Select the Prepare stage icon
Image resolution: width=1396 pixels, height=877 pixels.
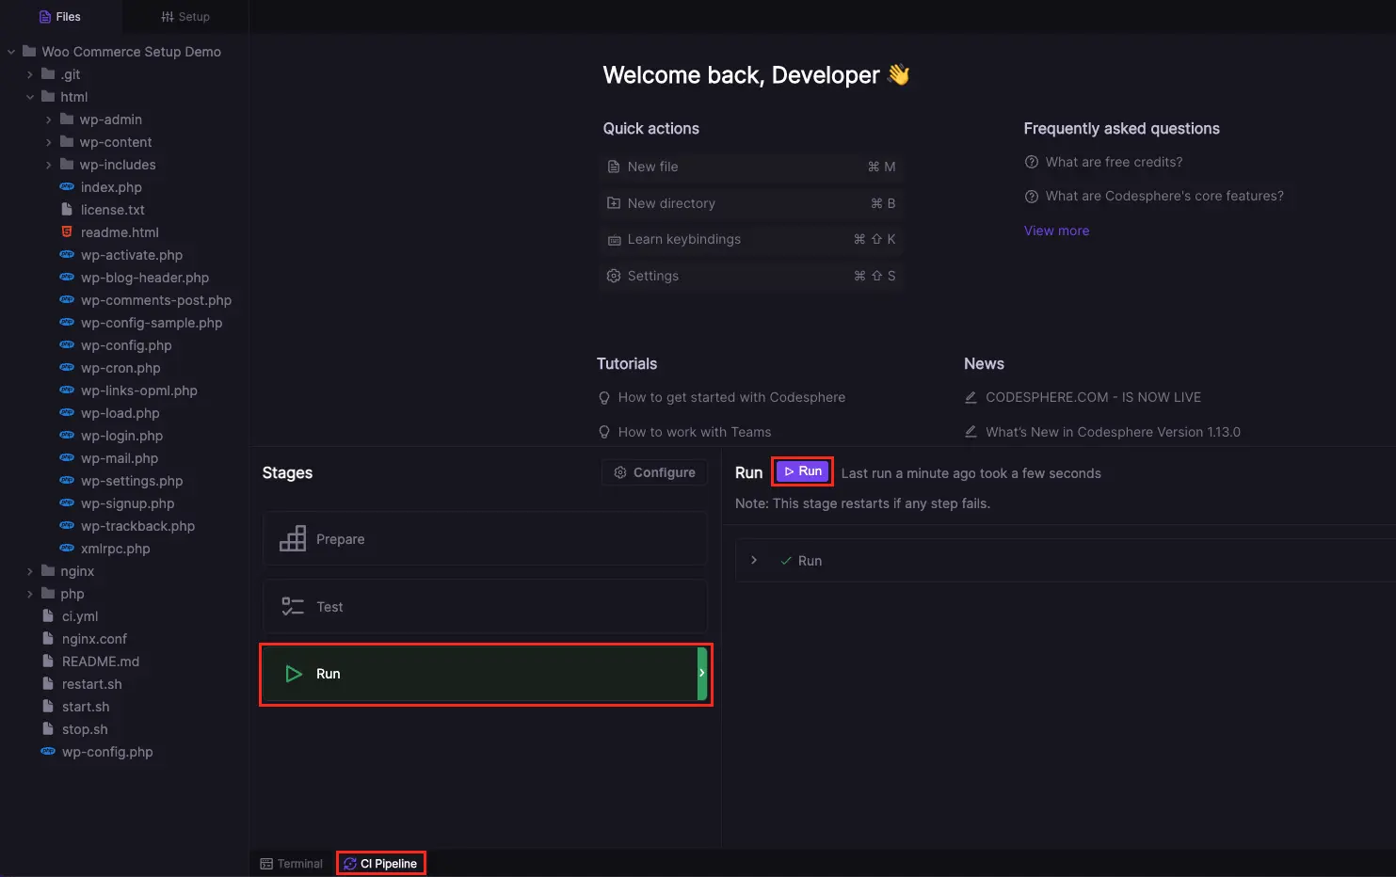point(293,538)
